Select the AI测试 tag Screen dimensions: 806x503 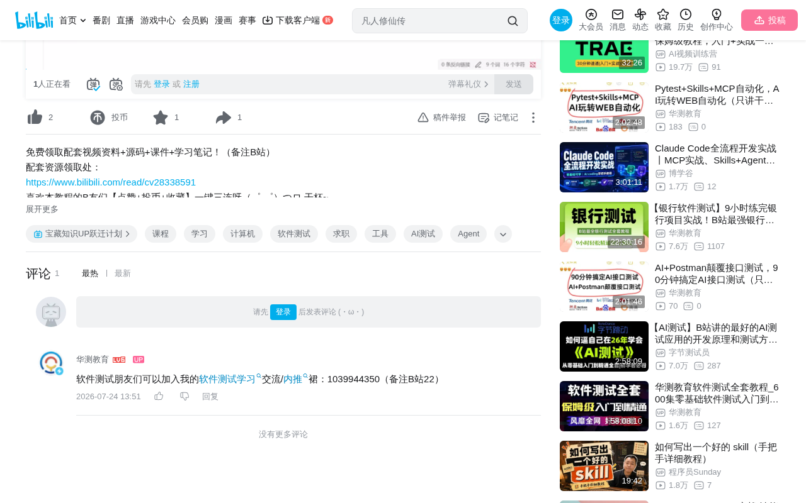click(x=423, y=234)
